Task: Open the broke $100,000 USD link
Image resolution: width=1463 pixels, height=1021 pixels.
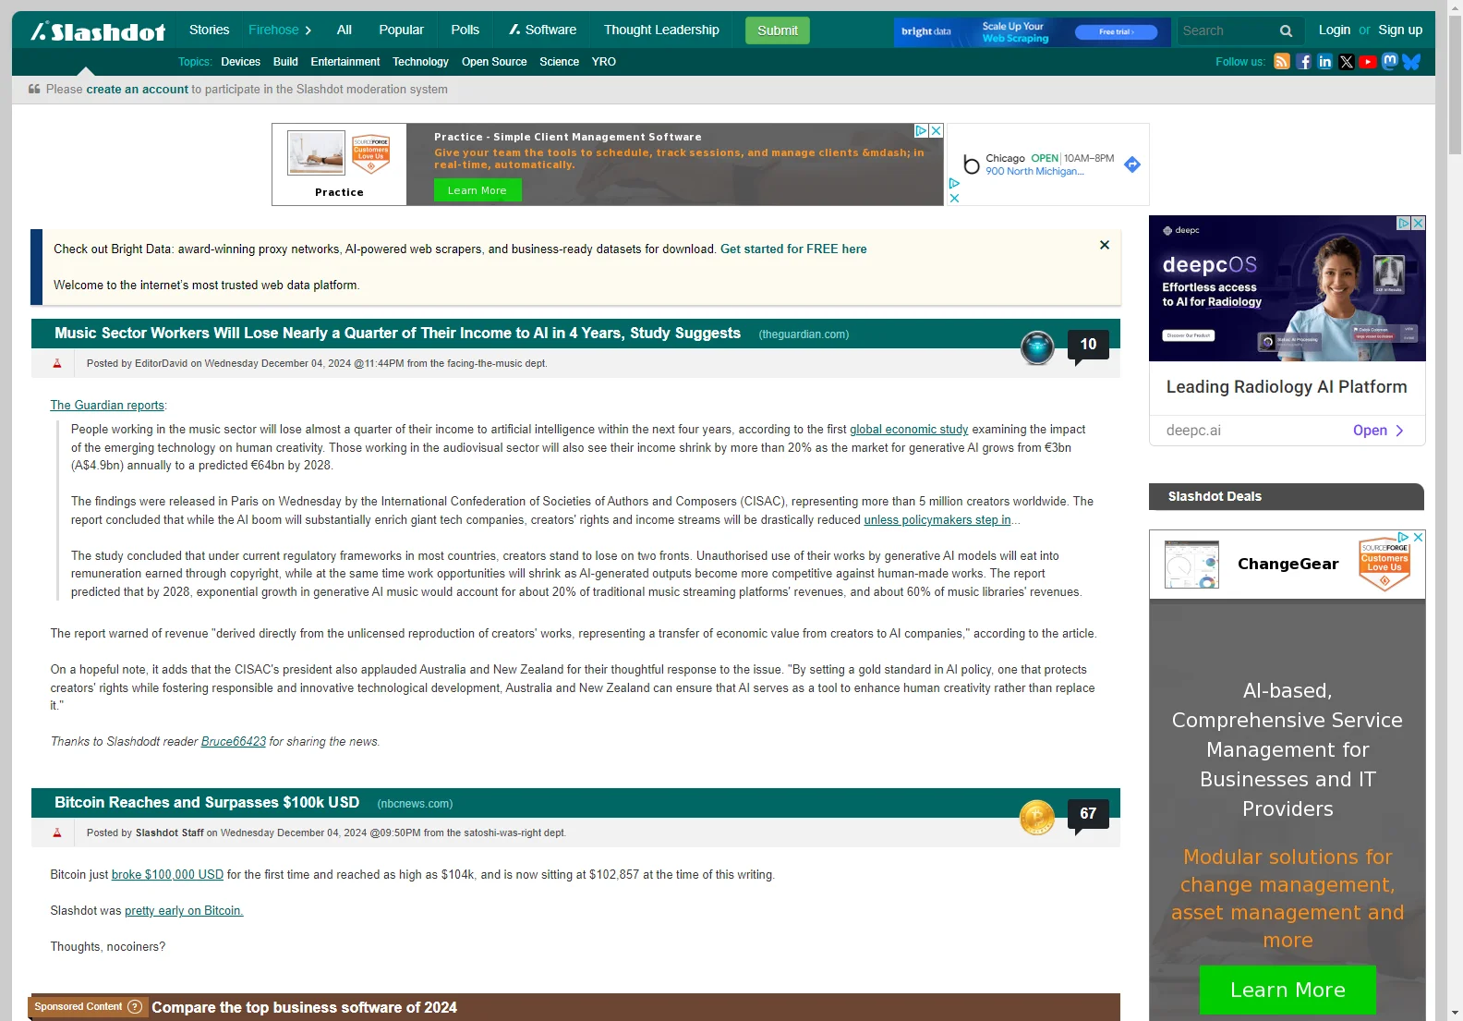Action: coord(167,875)
